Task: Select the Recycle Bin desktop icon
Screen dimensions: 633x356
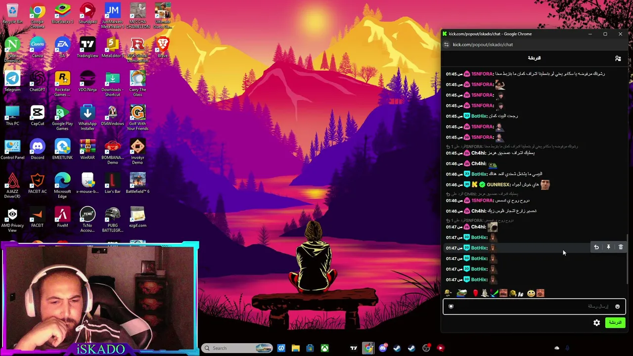Action: click(12, 14)
